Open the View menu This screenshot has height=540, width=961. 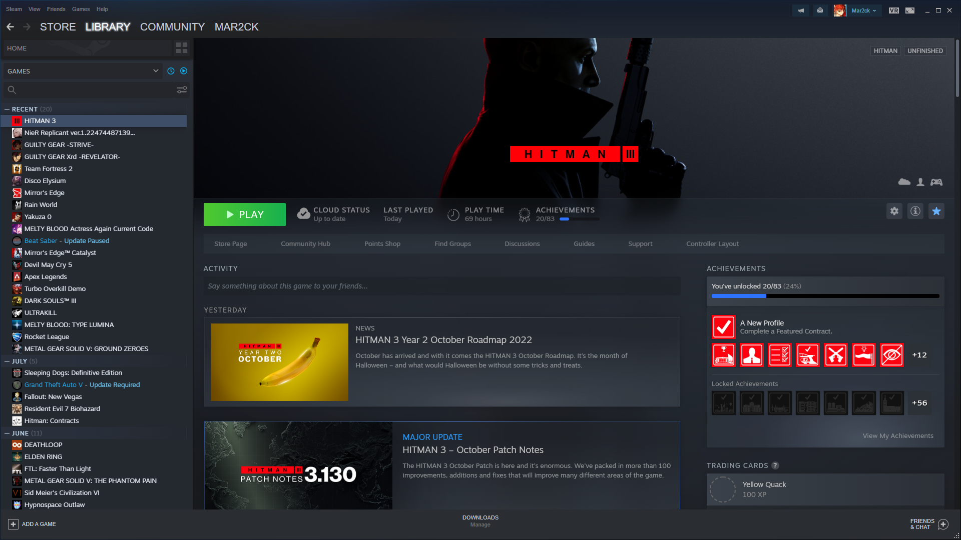coord(35,9)
